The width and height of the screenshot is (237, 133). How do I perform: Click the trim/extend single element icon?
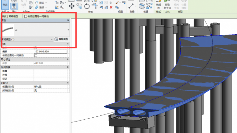click(x=101, y=7)
